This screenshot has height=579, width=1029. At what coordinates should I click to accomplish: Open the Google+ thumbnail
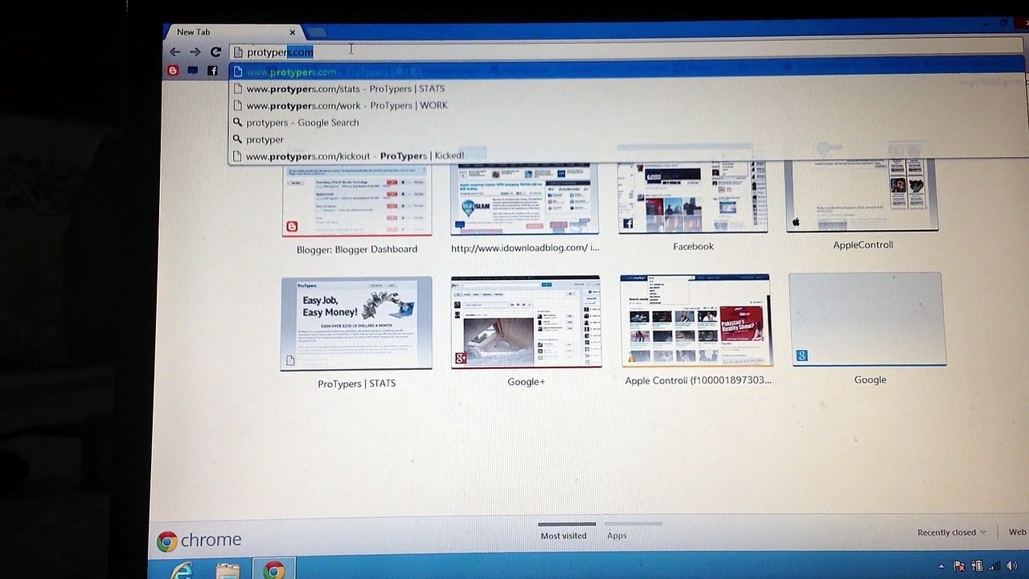[x=526, y=322]
